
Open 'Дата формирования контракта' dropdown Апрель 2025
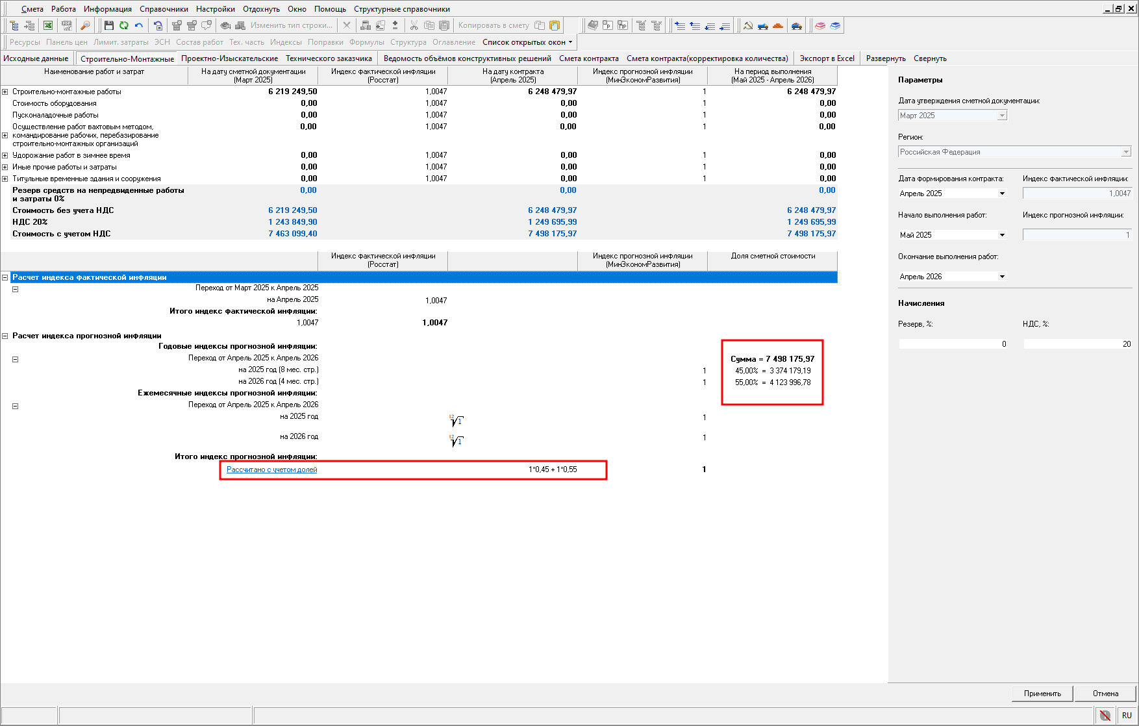tap(1002, 194)
